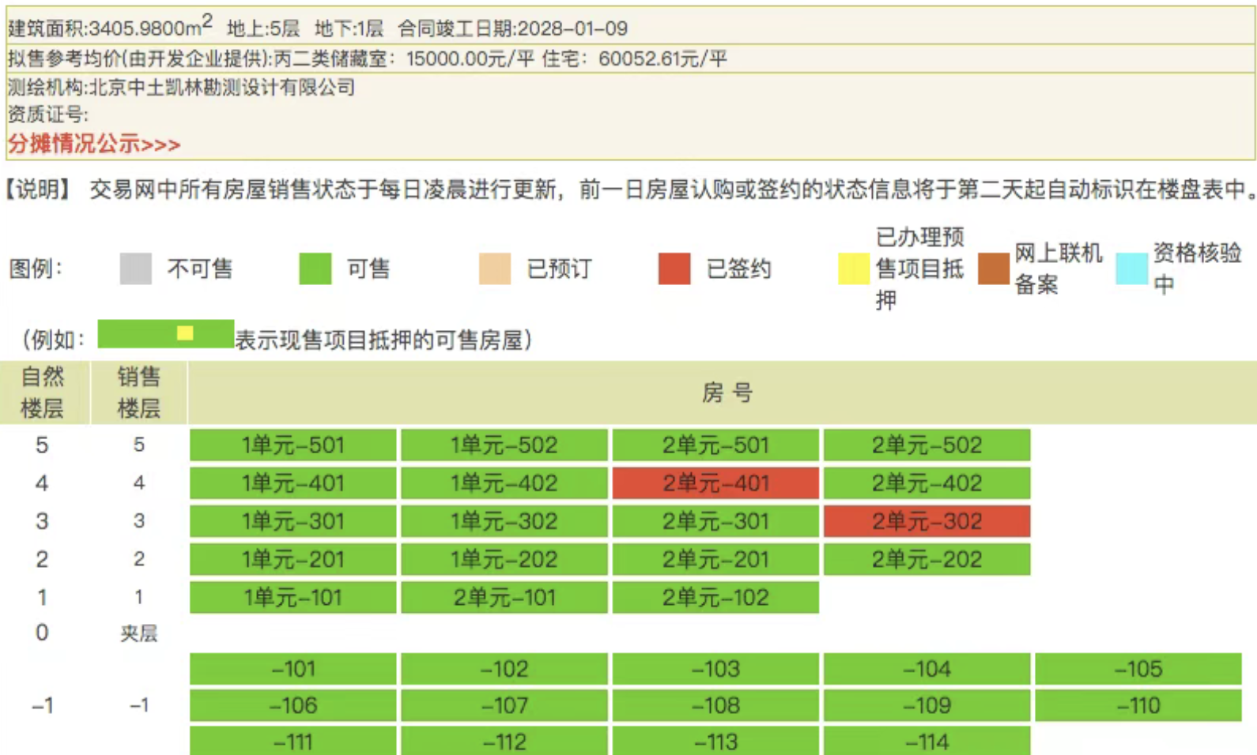Click ground floor unit 1单元-101
Screen dimensions: 1257x755
coord(293,597)
